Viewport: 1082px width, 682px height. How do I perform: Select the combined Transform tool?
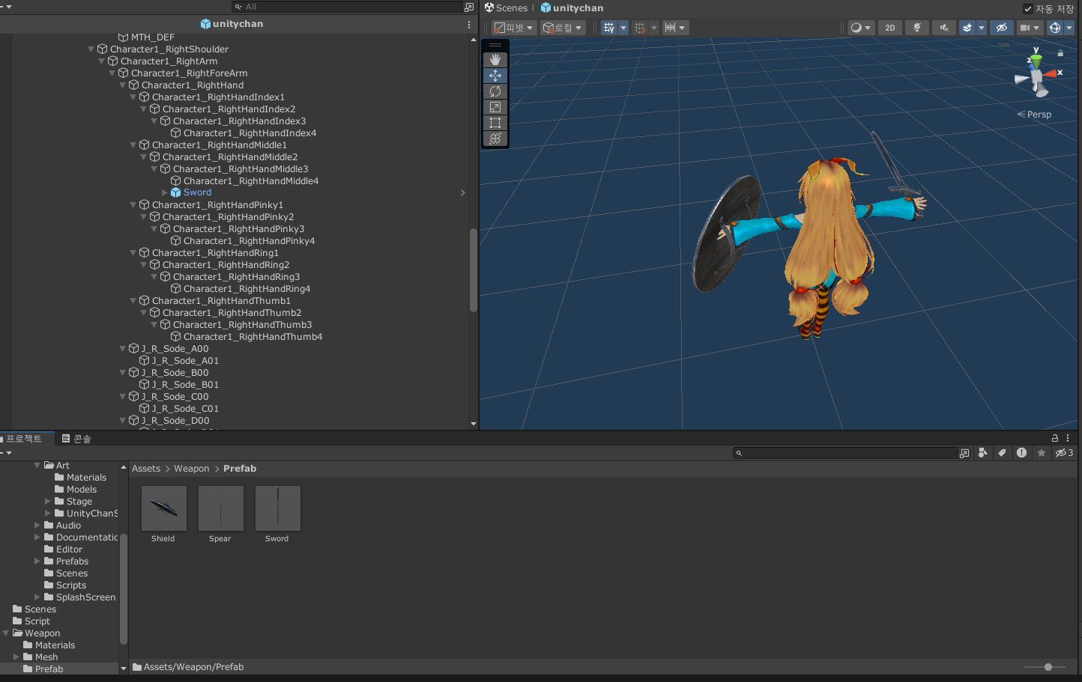[495, 138]
